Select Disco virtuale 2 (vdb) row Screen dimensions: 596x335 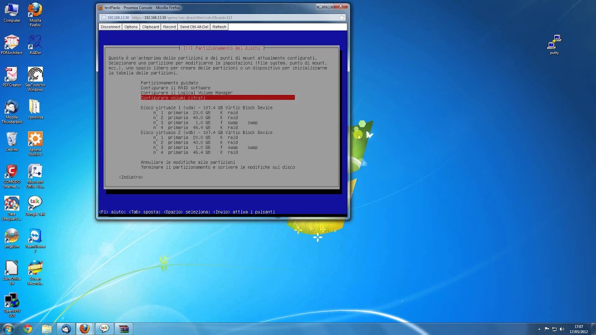coord(207,133)
